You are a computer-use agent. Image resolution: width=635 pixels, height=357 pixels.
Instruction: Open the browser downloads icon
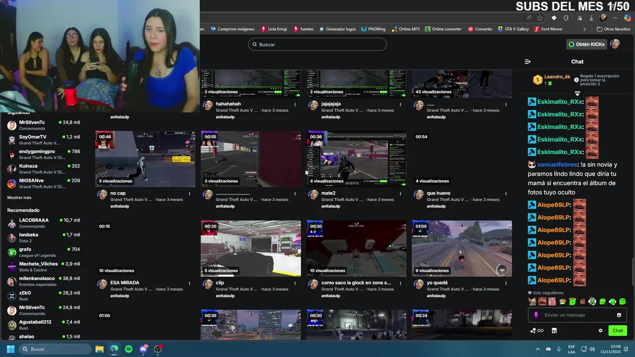point(591,18)
